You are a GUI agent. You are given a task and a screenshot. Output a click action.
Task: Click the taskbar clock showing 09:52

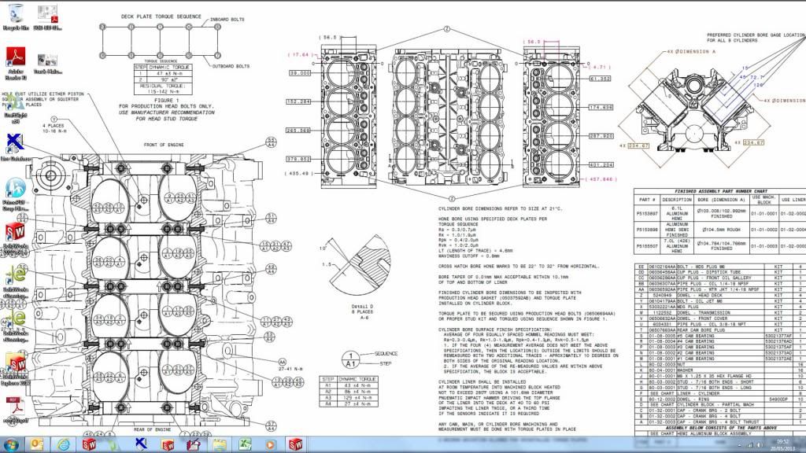point(784,444)
